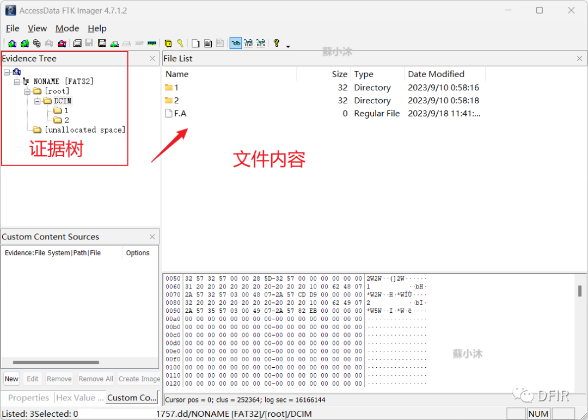Click the Remove Evidence Item icon
The width and height of the screenshot is (588, 420).
(49, 44)
